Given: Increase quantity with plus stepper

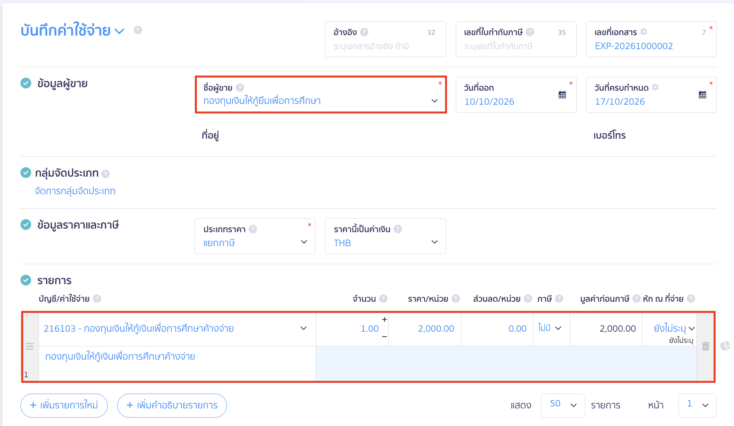Looking at the screenshot, I should 384,319.
